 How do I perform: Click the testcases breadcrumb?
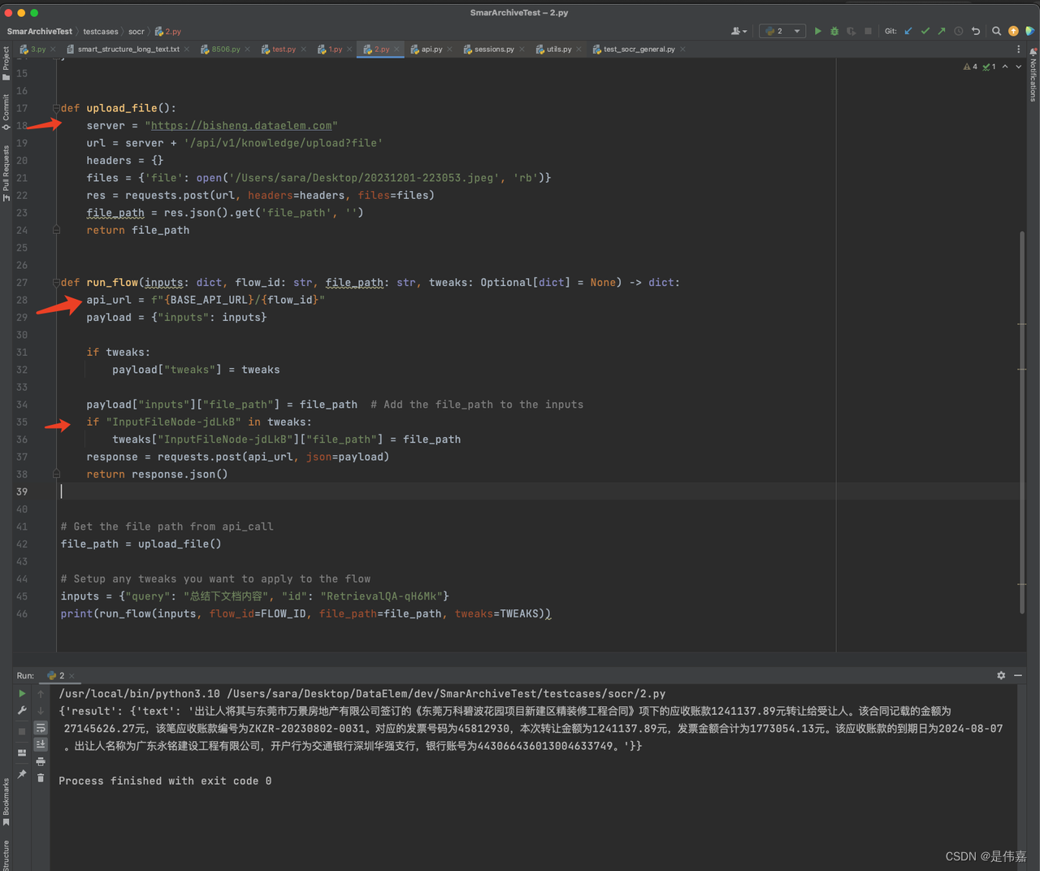point(101,32)
